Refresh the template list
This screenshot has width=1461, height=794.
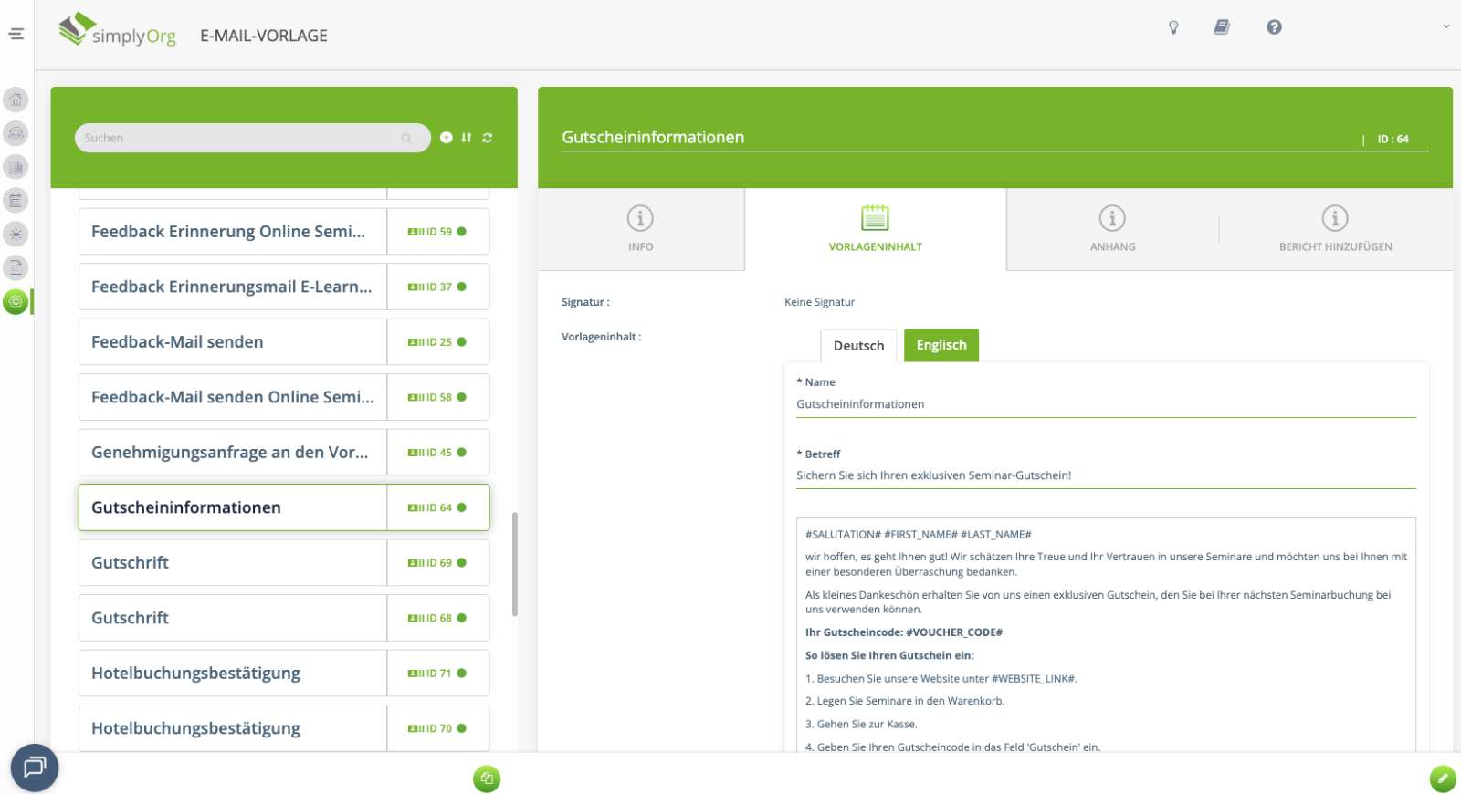(x=488, y=138)
